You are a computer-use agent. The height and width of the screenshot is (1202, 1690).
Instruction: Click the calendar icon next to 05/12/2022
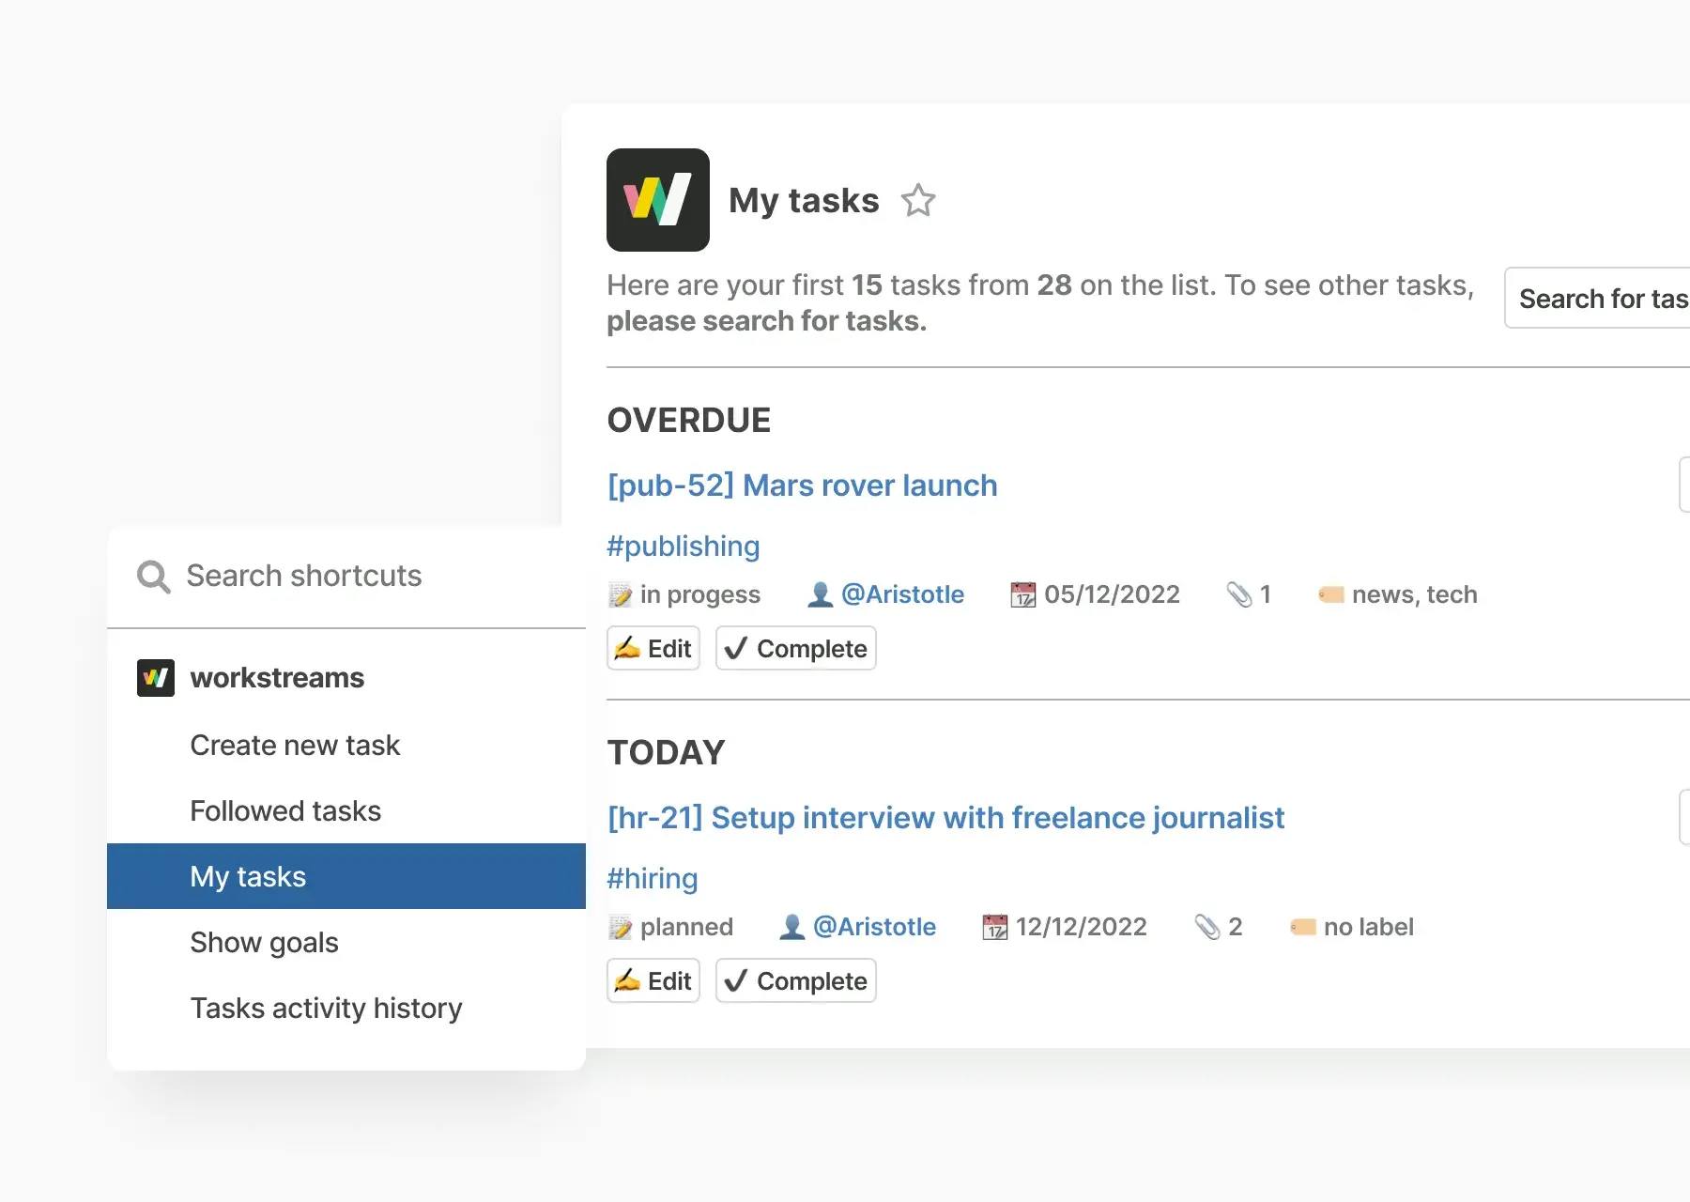point(1022,595)
